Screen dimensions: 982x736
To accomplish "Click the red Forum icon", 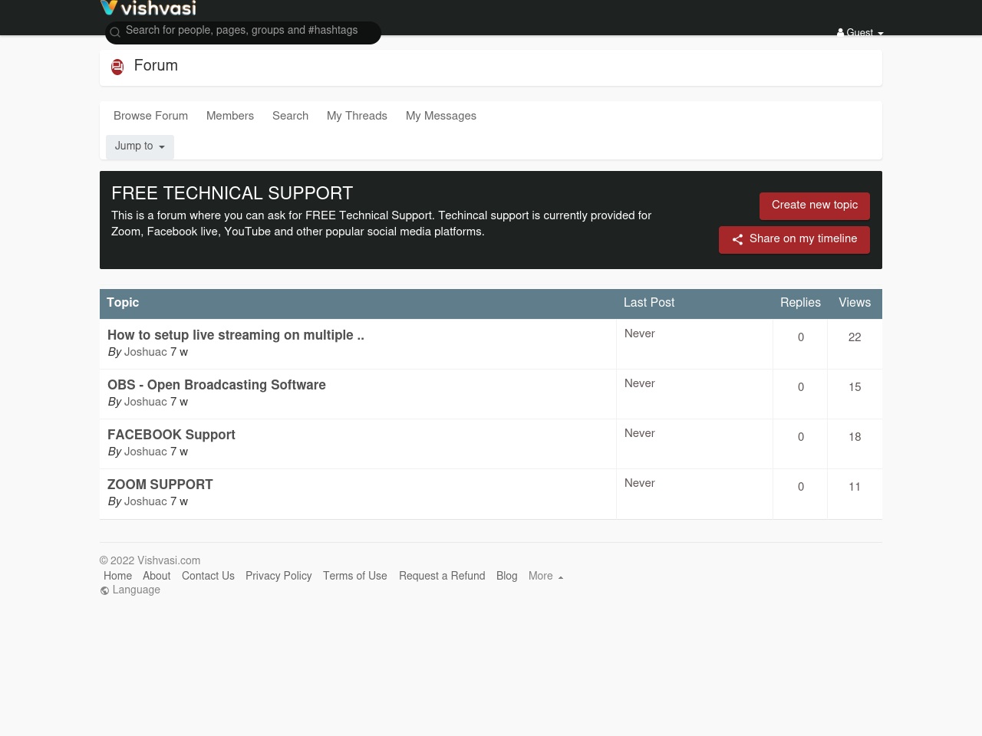I will pos(117,67).
